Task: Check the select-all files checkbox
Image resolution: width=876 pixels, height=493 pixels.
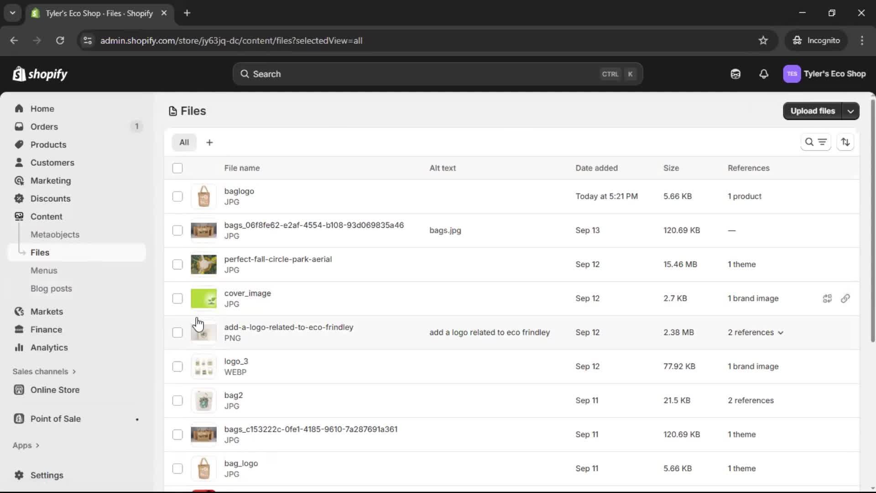Action: pyautogui.click(x=177, y=168)
